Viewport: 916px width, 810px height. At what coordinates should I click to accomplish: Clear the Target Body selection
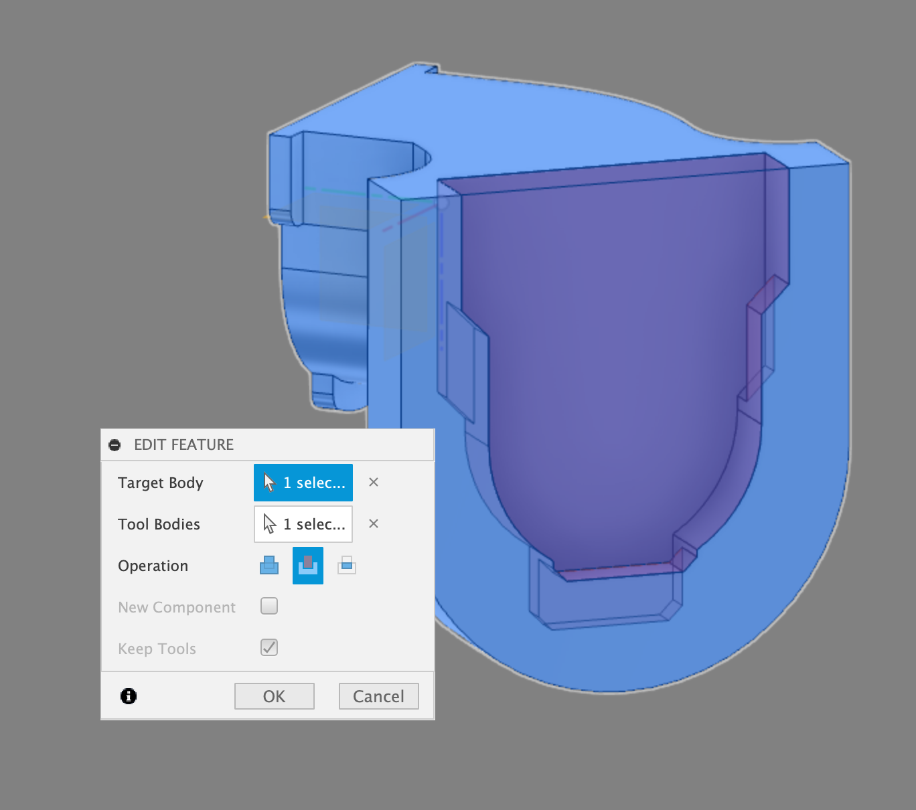click(x=374, y=482)
